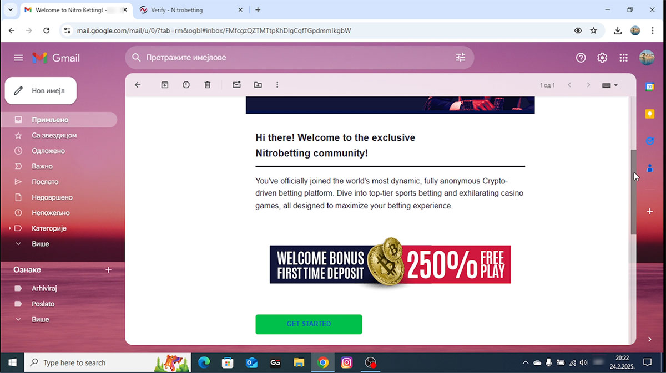Navigate back in Chrome
The width and height of the screenshot is (666, 373).
[12, 31]
